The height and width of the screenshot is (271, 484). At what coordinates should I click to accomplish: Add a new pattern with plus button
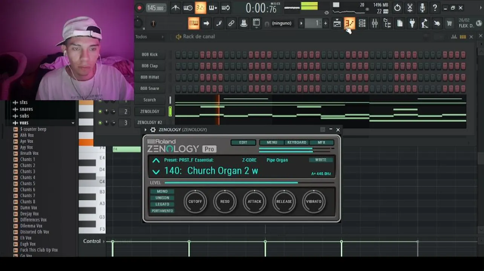[325, 23]
